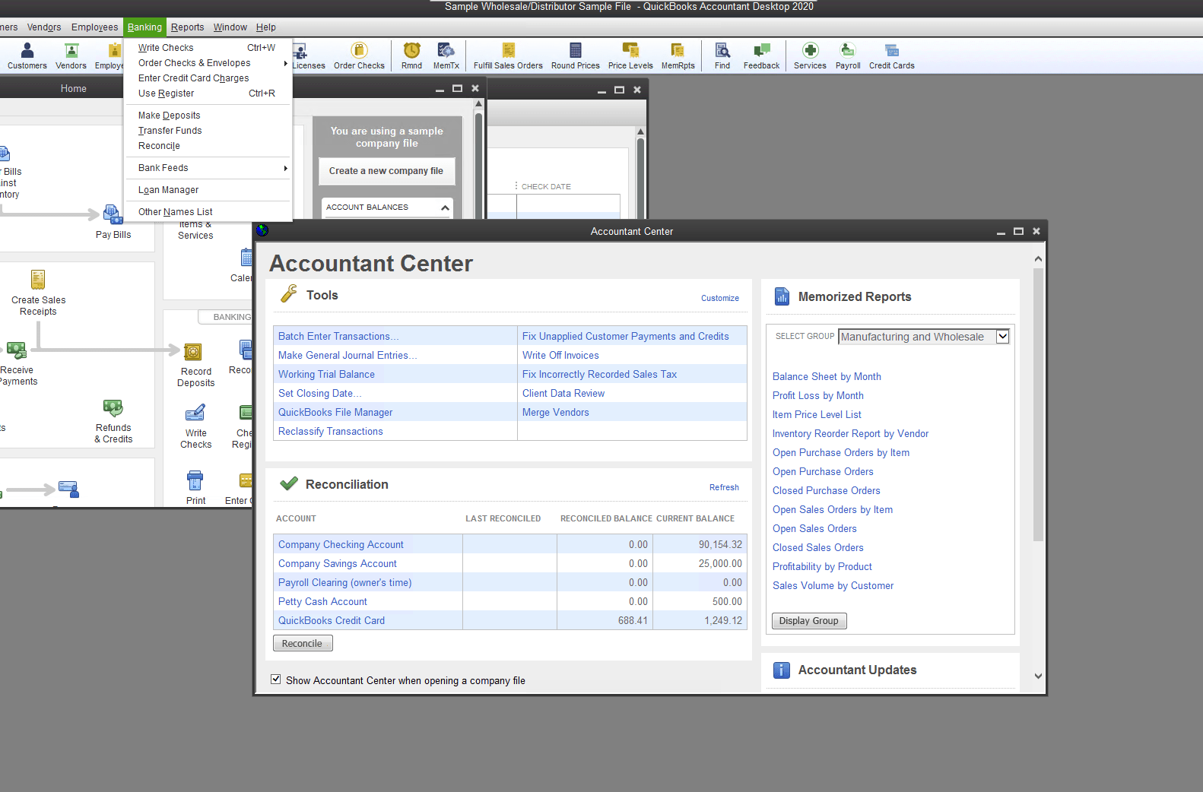This screenshot has width=1203, height=792.
Task: Click Accountant Center scroll up arrow
Action: pos(1038,259)
